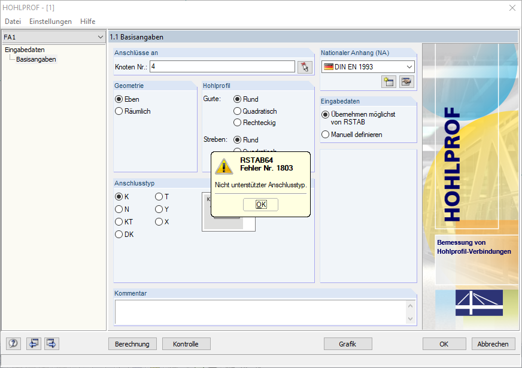Click the Knoten Nr. input field
Viewport: 522px width, 368px height.
pyautogui.click(x=222, y=66)
